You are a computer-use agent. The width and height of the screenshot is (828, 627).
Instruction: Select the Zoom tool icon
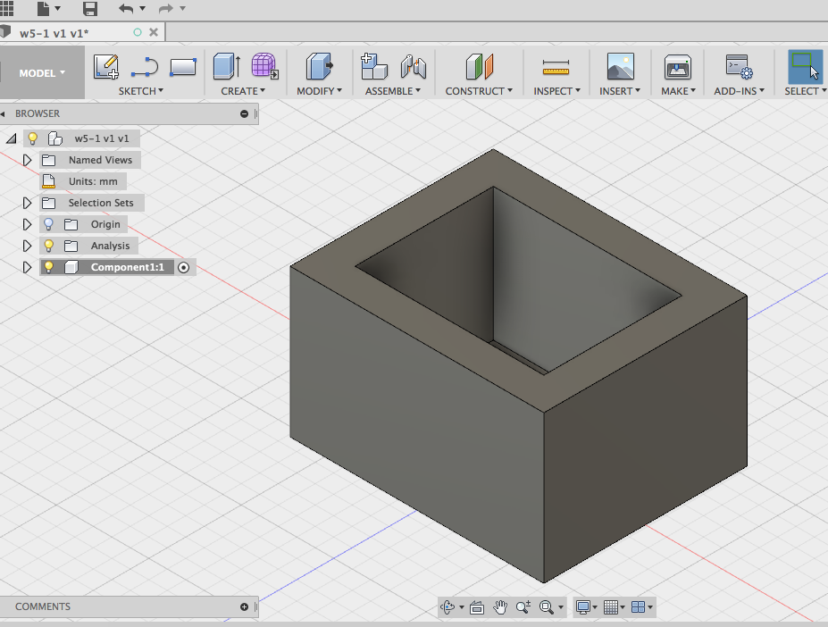[x=523, y=607]
